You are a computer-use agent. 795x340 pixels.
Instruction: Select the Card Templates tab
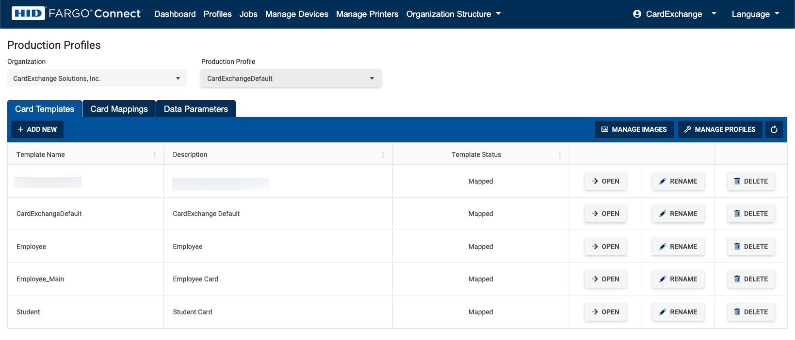click(x=45, y=109)
